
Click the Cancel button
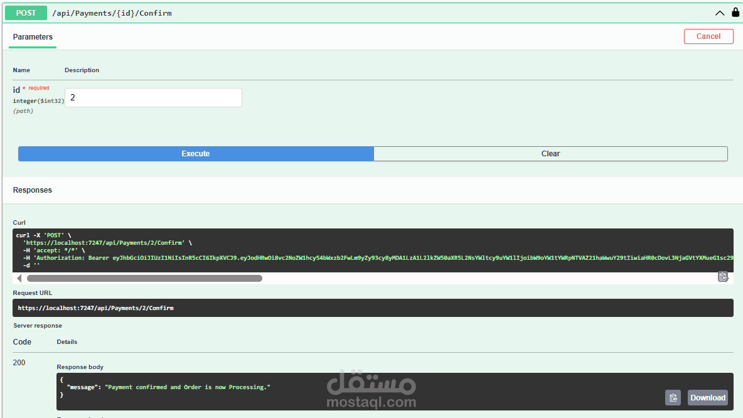tap(708, 36)
